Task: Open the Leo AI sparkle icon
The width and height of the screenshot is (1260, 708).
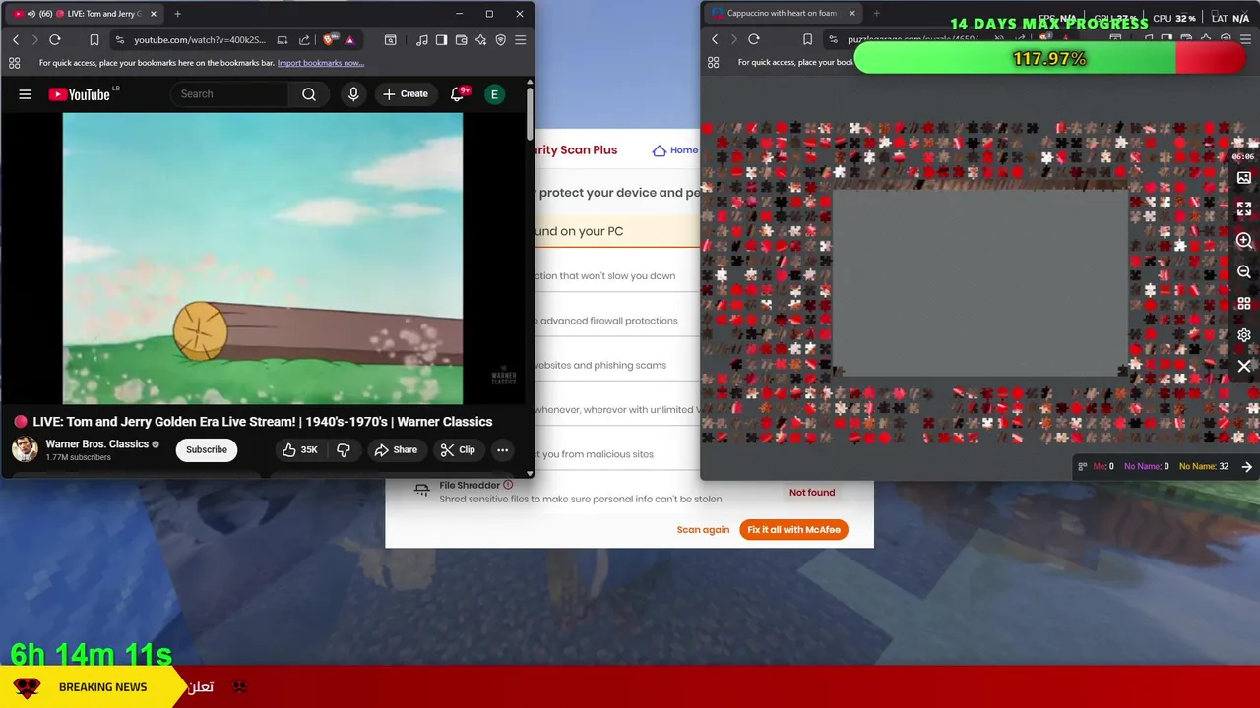Action: point(480,40)
